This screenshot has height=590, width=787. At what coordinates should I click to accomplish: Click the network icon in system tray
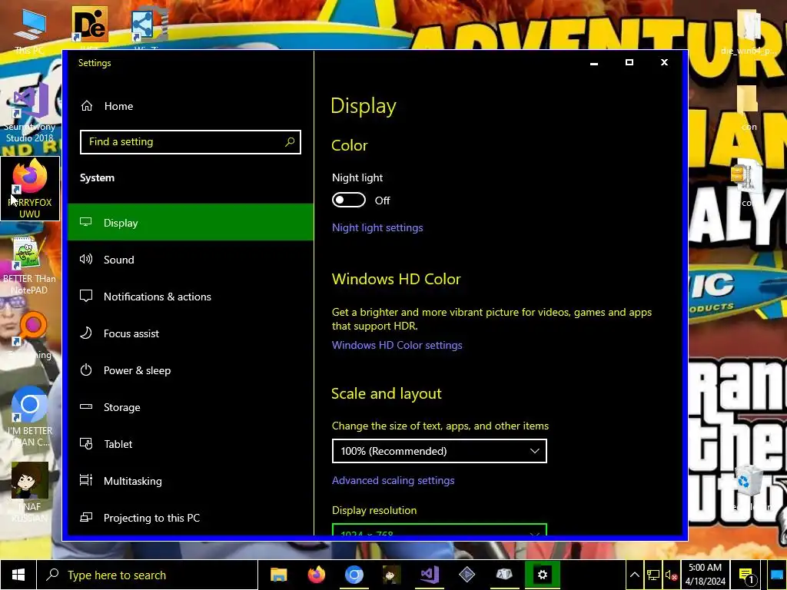[x=653, y=575]
